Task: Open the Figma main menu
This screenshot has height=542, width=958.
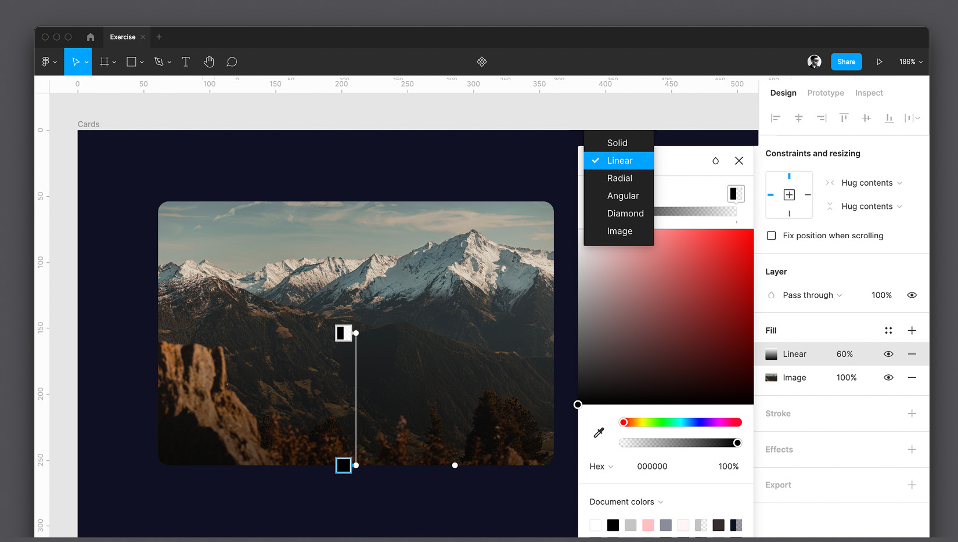Action: pos(46,62)
